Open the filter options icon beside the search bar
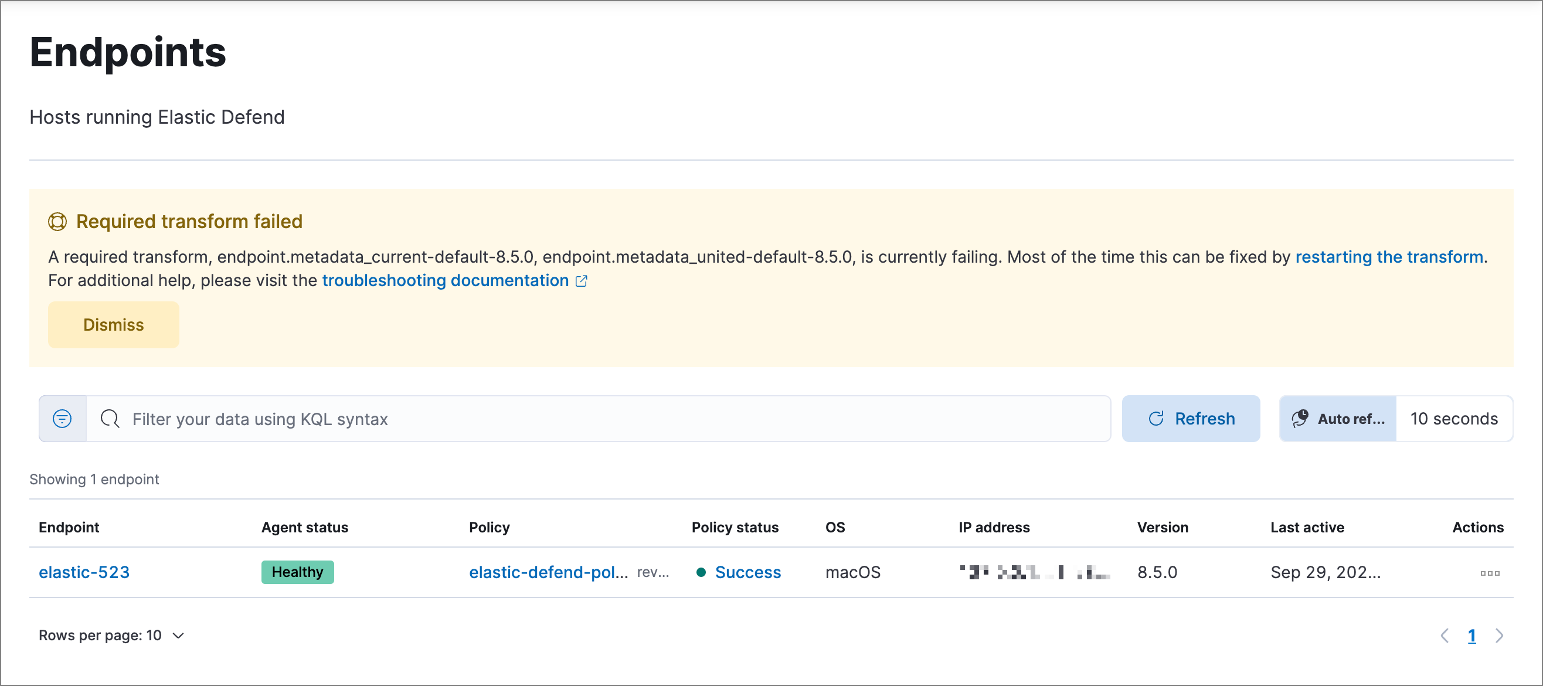 [62, 418]
